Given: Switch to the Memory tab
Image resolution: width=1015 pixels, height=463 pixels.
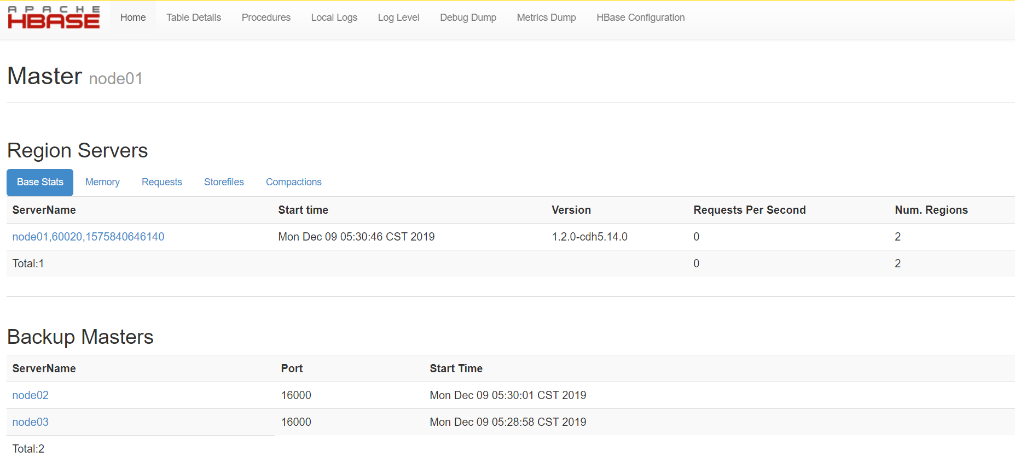Looking at the screenshot, I should [x=102, y=182].
